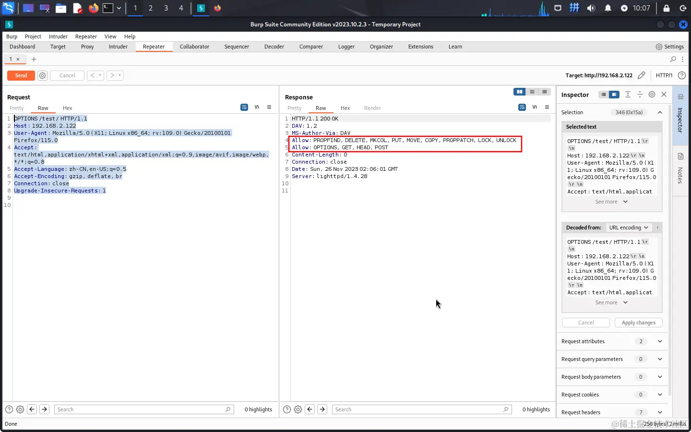Open the back history dropdown arrow
This screenshot has width=691, height=432.
coord(100,75)
